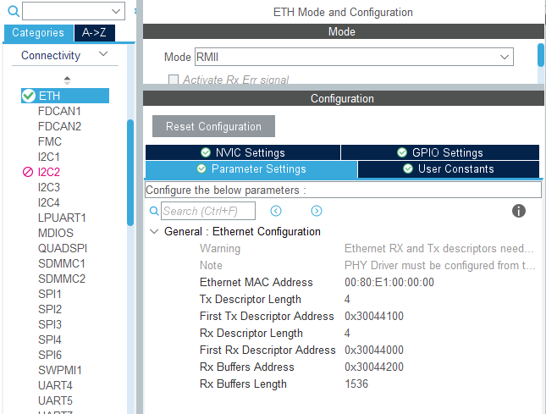Select the Warning parameter row
Screen dimensions: 546x414
pos(367,249)
